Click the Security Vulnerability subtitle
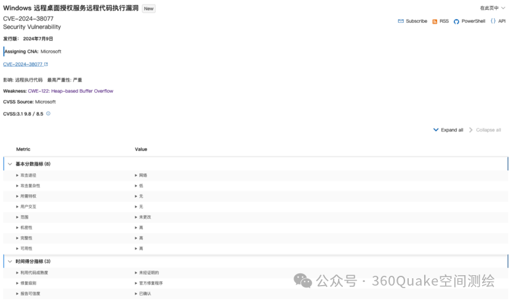Screen dimensions: 511x301 click(x=32, y=27)
